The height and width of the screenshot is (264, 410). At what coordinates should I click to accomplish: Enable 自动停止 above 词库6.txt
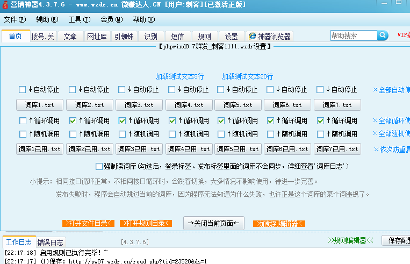[x=270, y=90]
